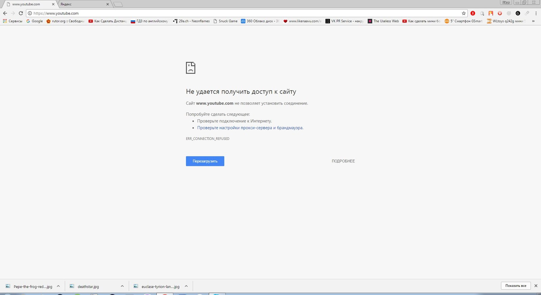Open the Сервисы apps grid bookmark
Screen dimensions: 541x295
[13, 21]
